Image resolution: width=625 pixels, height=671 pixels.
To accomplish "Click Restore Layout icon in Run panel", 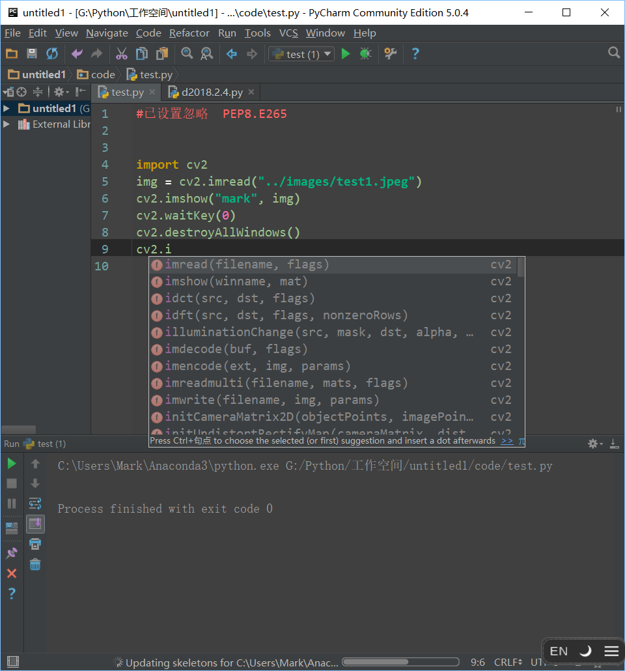I will point(12,528).
